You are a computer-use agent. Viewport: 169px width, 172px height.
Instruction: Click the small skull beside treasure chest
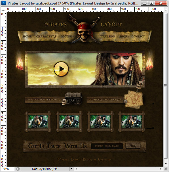click(64, 102)
